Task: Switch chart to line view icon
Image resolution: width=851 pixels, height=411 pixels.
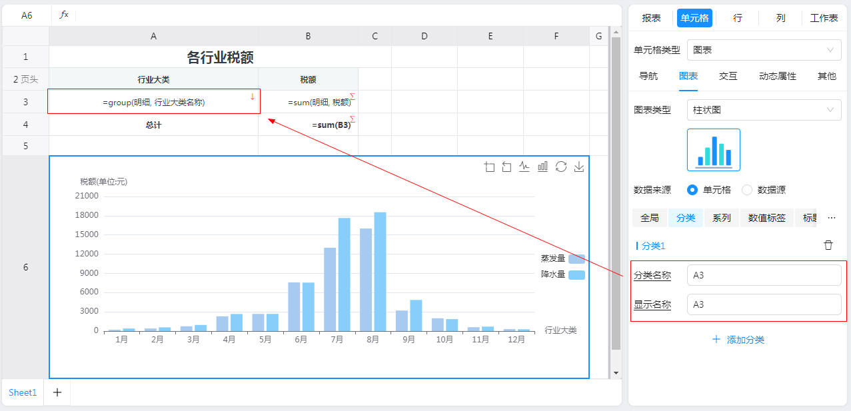Action: [525, 167]
